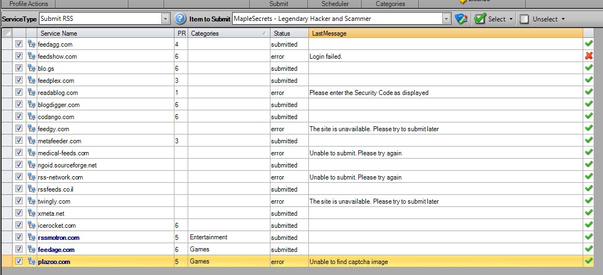Screen dimensions: 603x275
Task: Open the Item to Submit dropdown
Action: click(x=447, y=19)
